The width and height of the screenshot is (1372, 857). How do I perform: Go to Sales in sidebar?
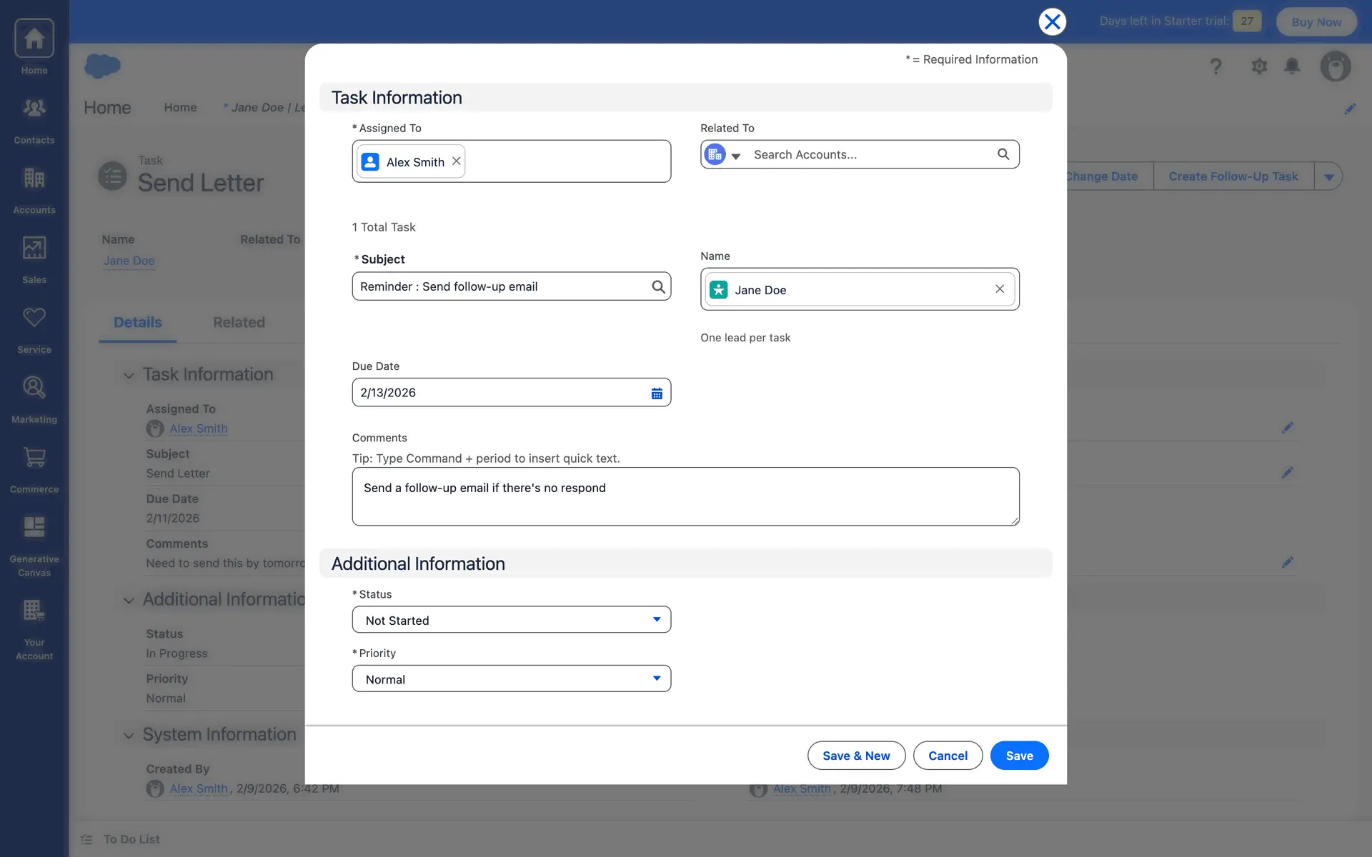coord(34,249)
